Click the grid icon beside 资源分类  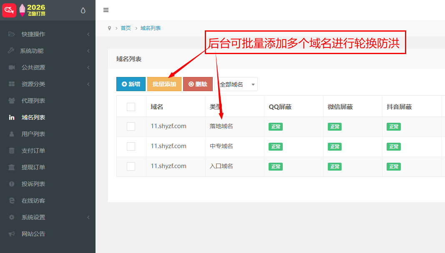coord(12,84)
